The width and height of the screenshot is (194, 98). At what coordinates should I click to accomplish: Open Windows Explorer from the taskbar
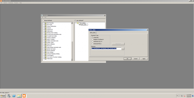click(19, 96)
